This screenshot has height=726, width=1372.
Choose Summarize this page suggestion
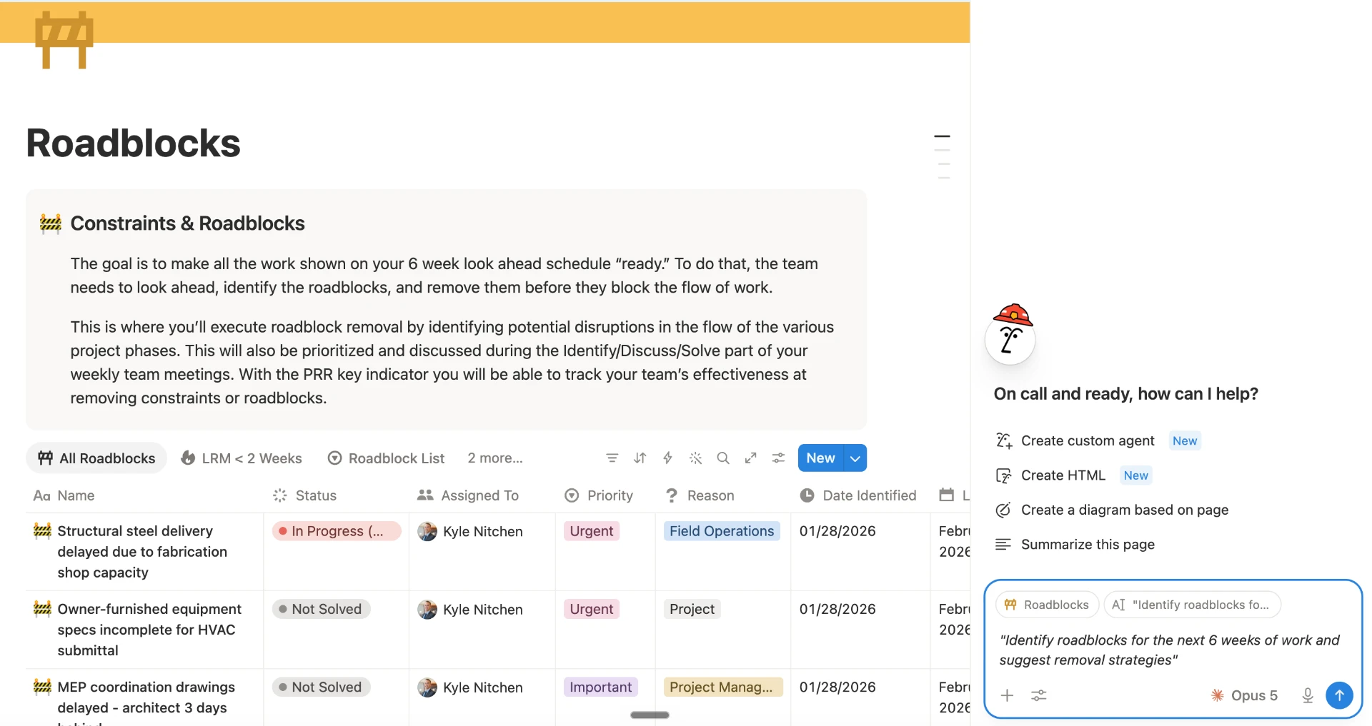[x=1088, y=545]
